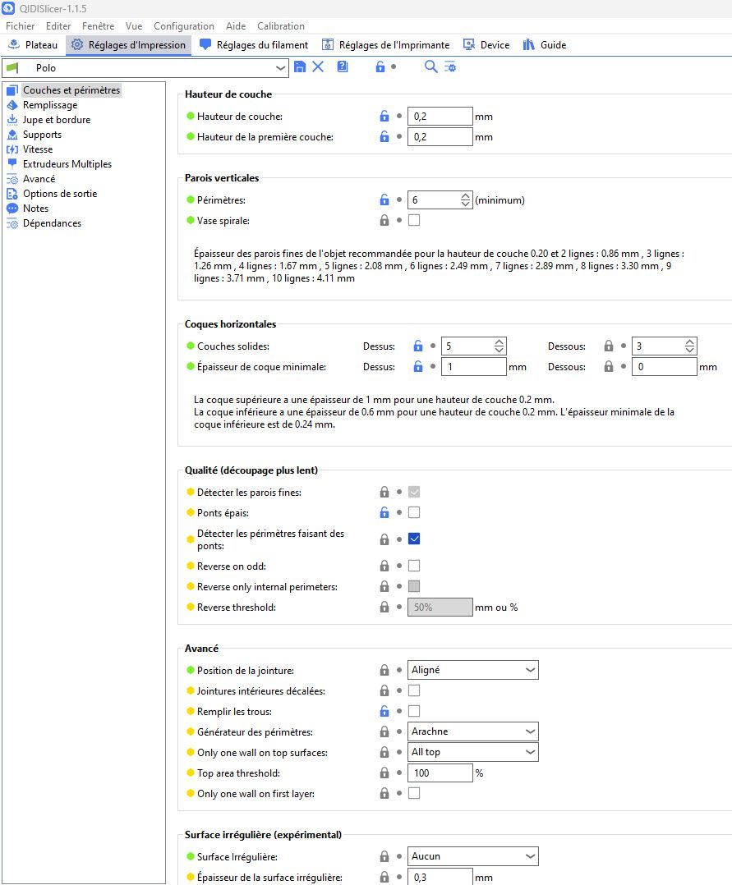This screenshot has width=732, height=885.
Task: Toggle expert mode settings icon
Action: click(450, 66)
